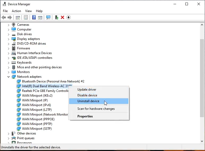
Task: Click the Other devices category icon
Action: (x=14, y=133)
